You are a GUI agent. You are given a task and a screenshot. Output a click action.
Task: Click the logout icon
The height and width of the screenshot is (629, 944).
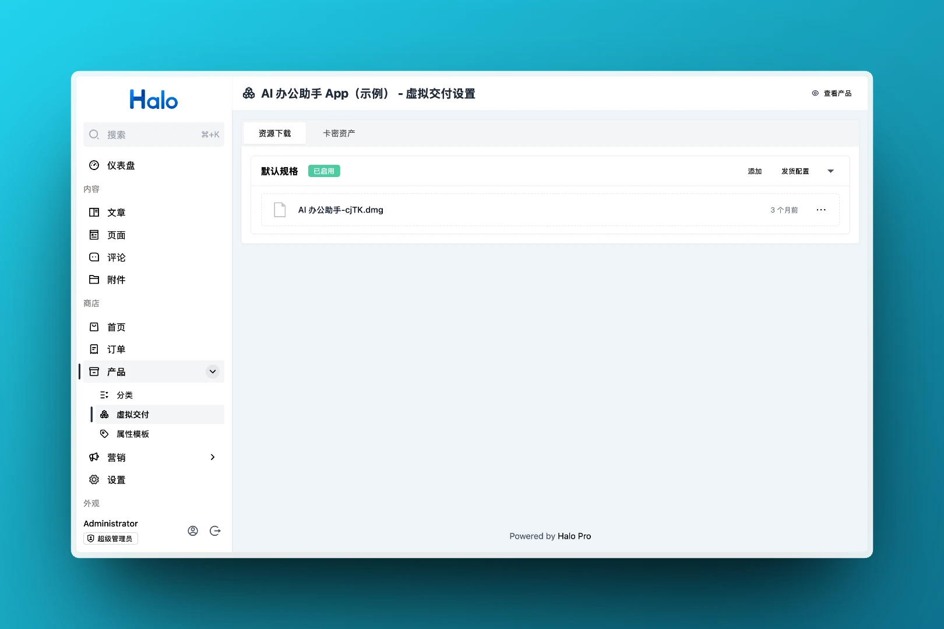click(215, 531)
